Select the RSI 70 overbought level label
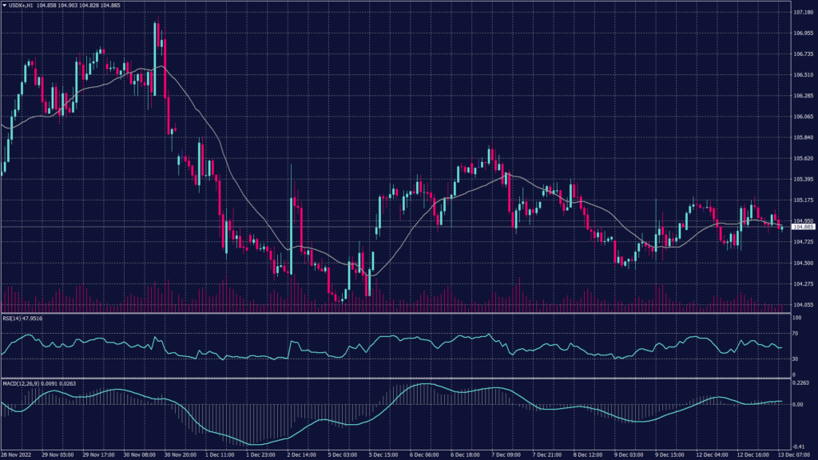Image resolution: width=818 pixels, height=460 pixels. 796,332
